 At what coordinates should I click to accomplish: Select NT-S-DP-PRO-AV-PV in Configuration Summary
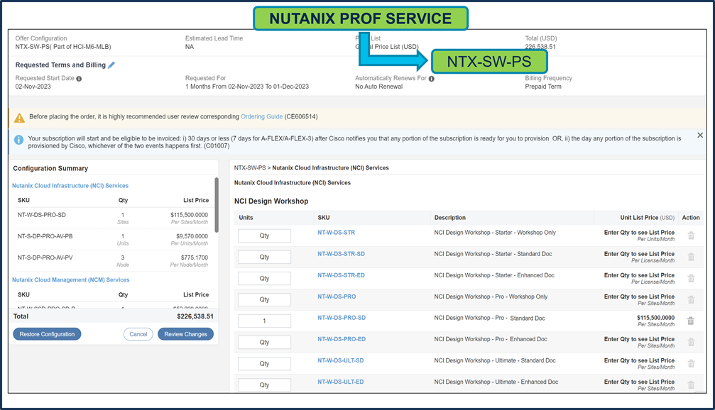(x=45, y=257)
